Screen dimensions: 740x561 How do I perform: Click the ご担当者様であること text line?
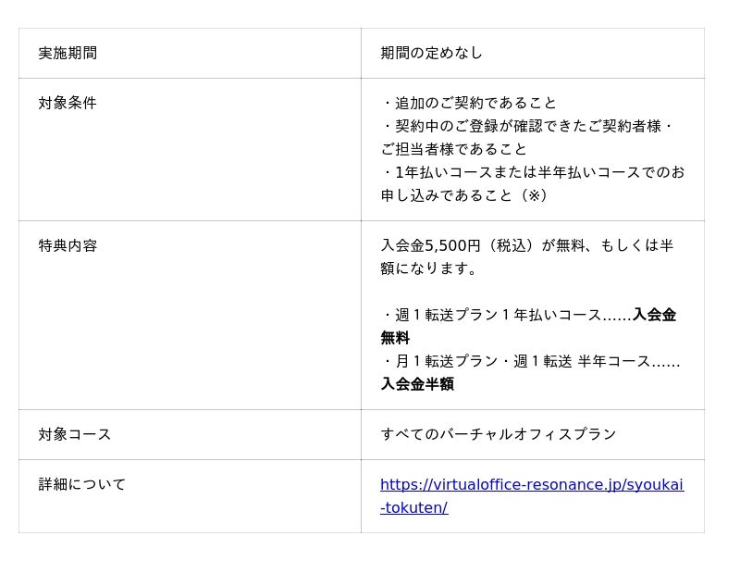tap(453, 149)
